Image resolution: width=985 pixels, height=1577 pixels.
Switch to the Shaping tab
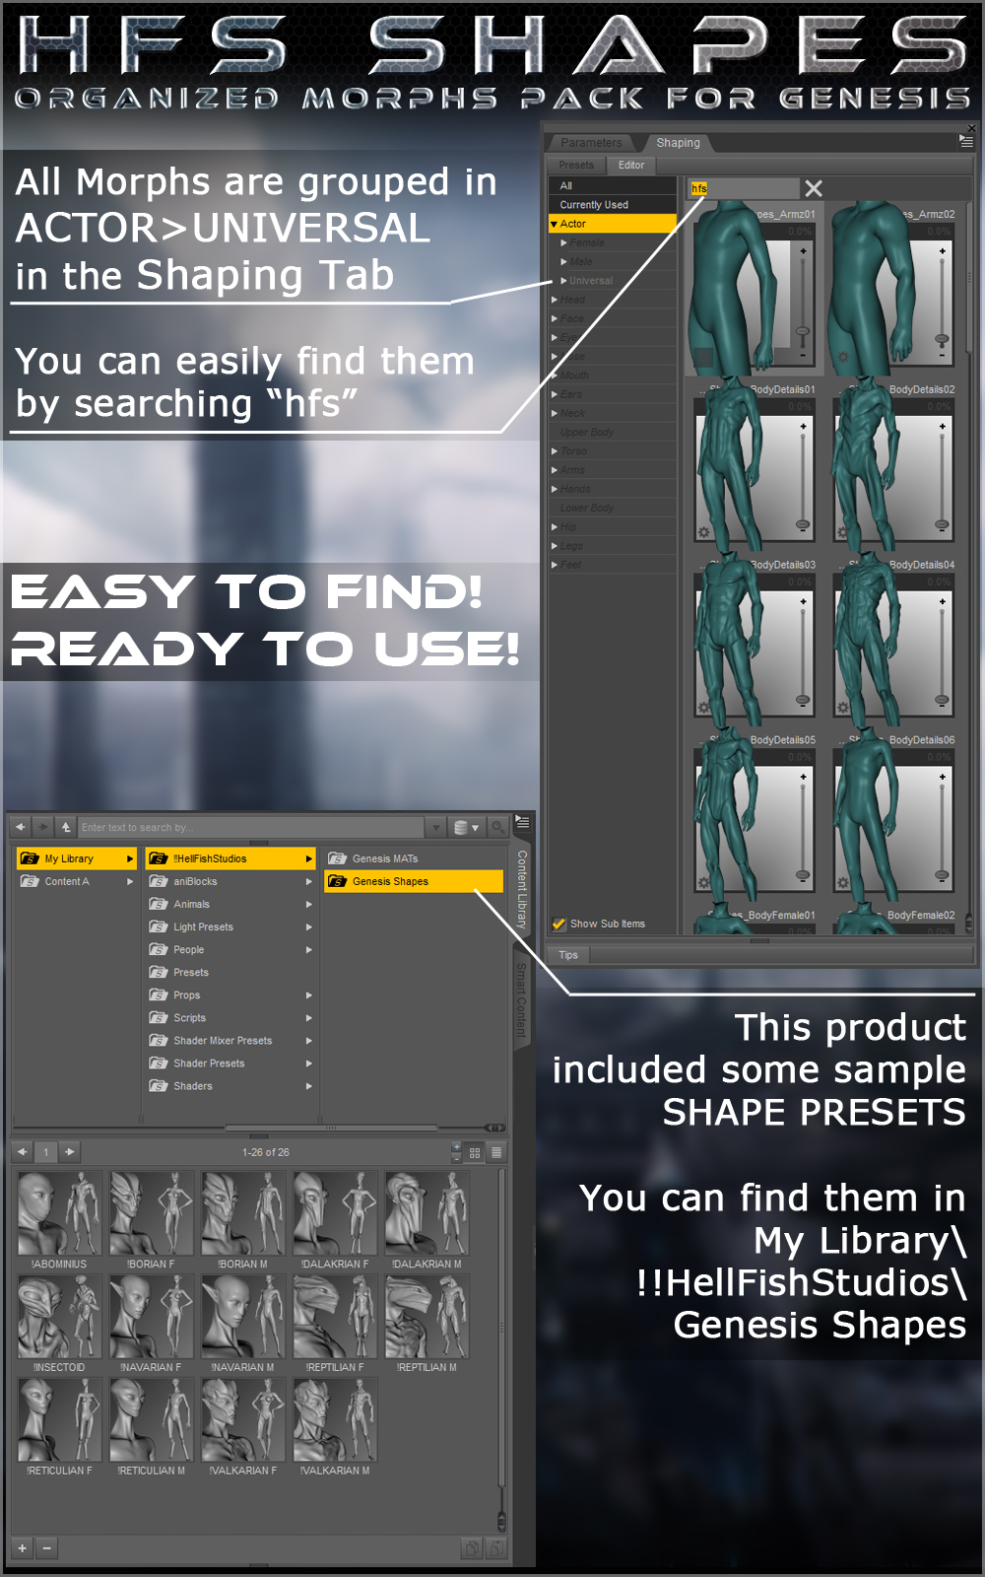[x=679, y=143]
